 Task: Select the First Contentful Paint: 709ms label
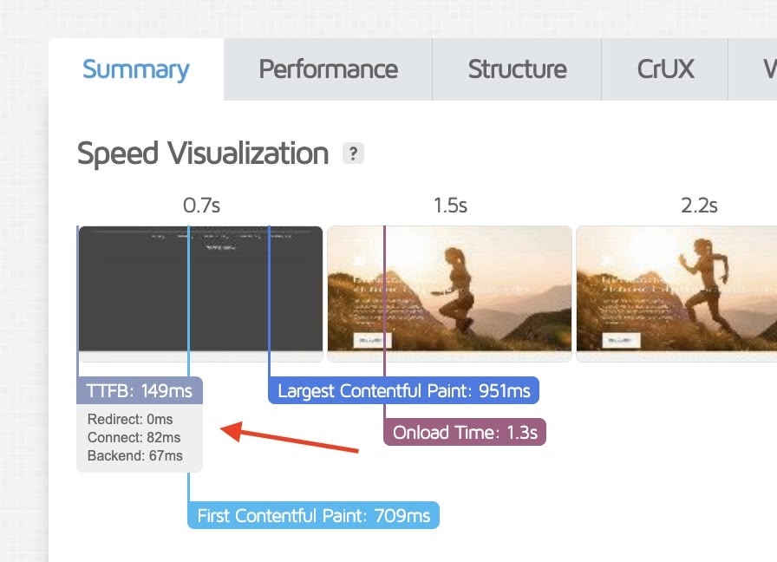tap(314, 516)
